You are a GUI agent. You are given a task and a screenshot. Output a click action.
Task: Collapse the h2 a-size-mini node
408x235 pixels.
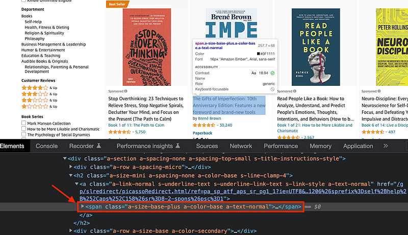click(70, 175)
